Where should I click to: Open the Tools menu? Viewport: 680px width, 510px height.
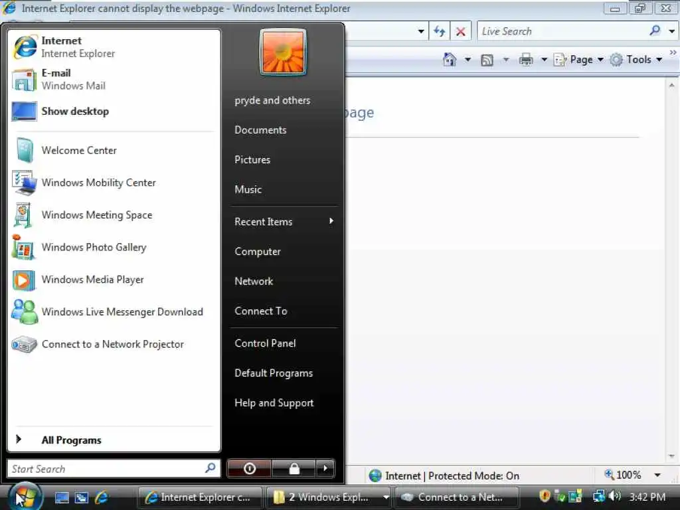[637, 59]
